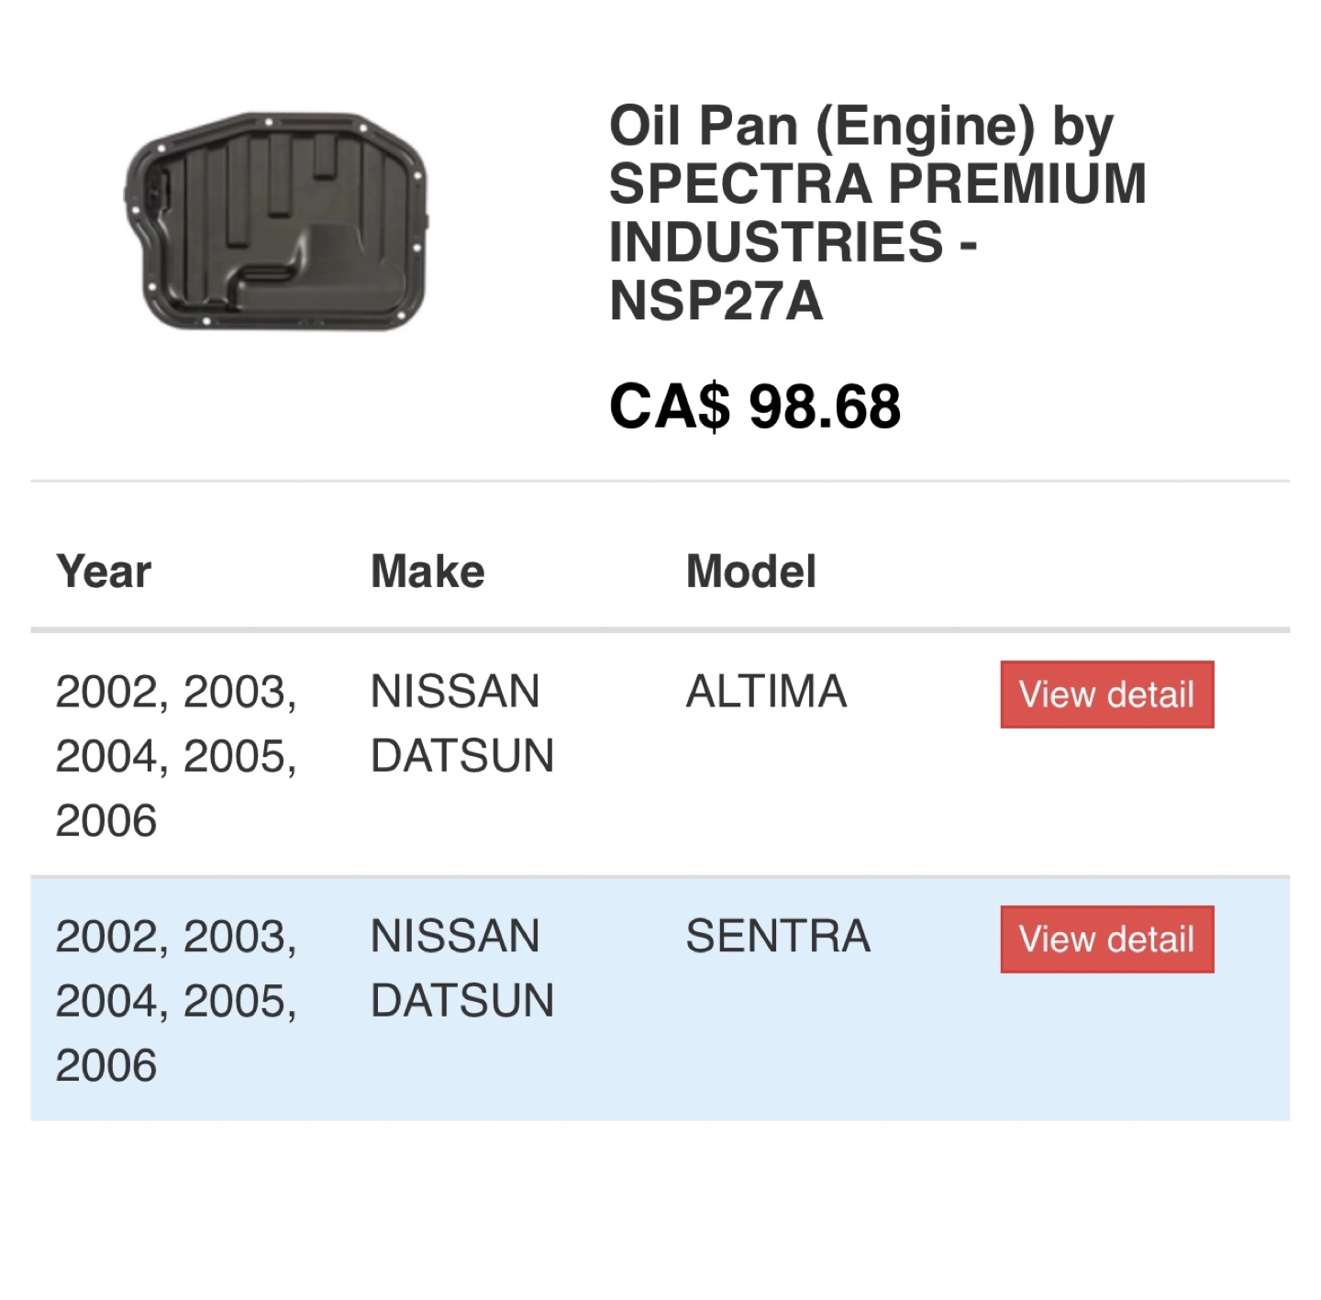Click the Year column header
Image resolution: width=1321 pixels, height=1300 pixels.
coord(104,572)
